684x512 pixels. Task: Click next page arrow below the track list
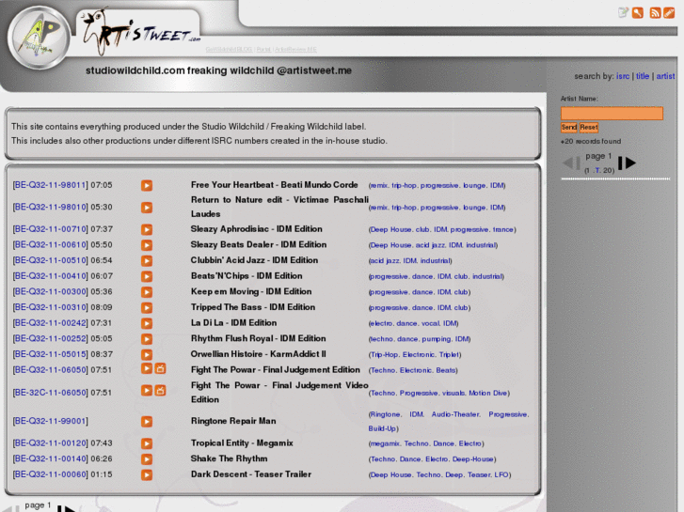66,509
